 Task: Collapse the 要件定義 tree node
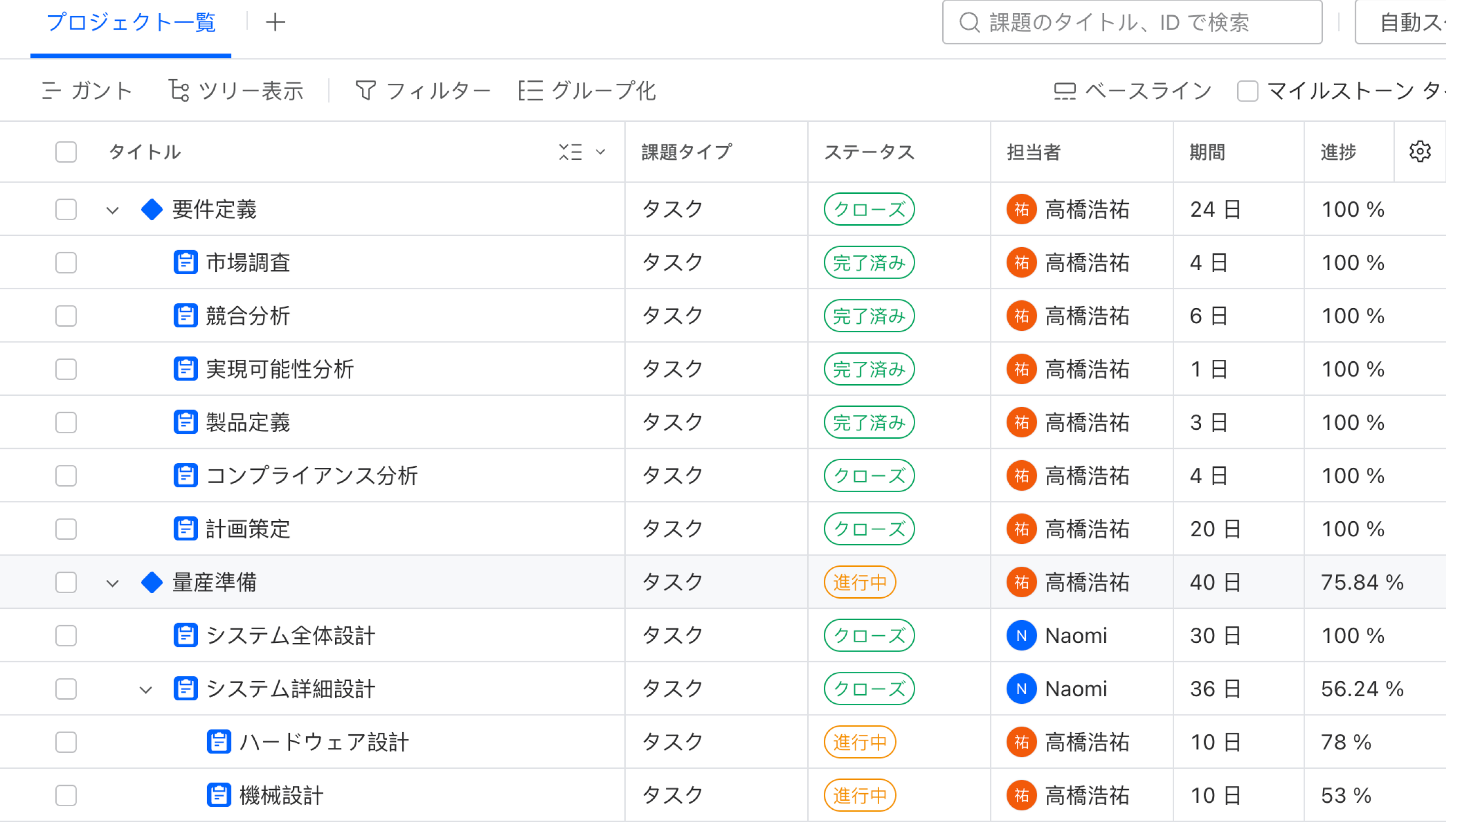click(x=112, y=210)
